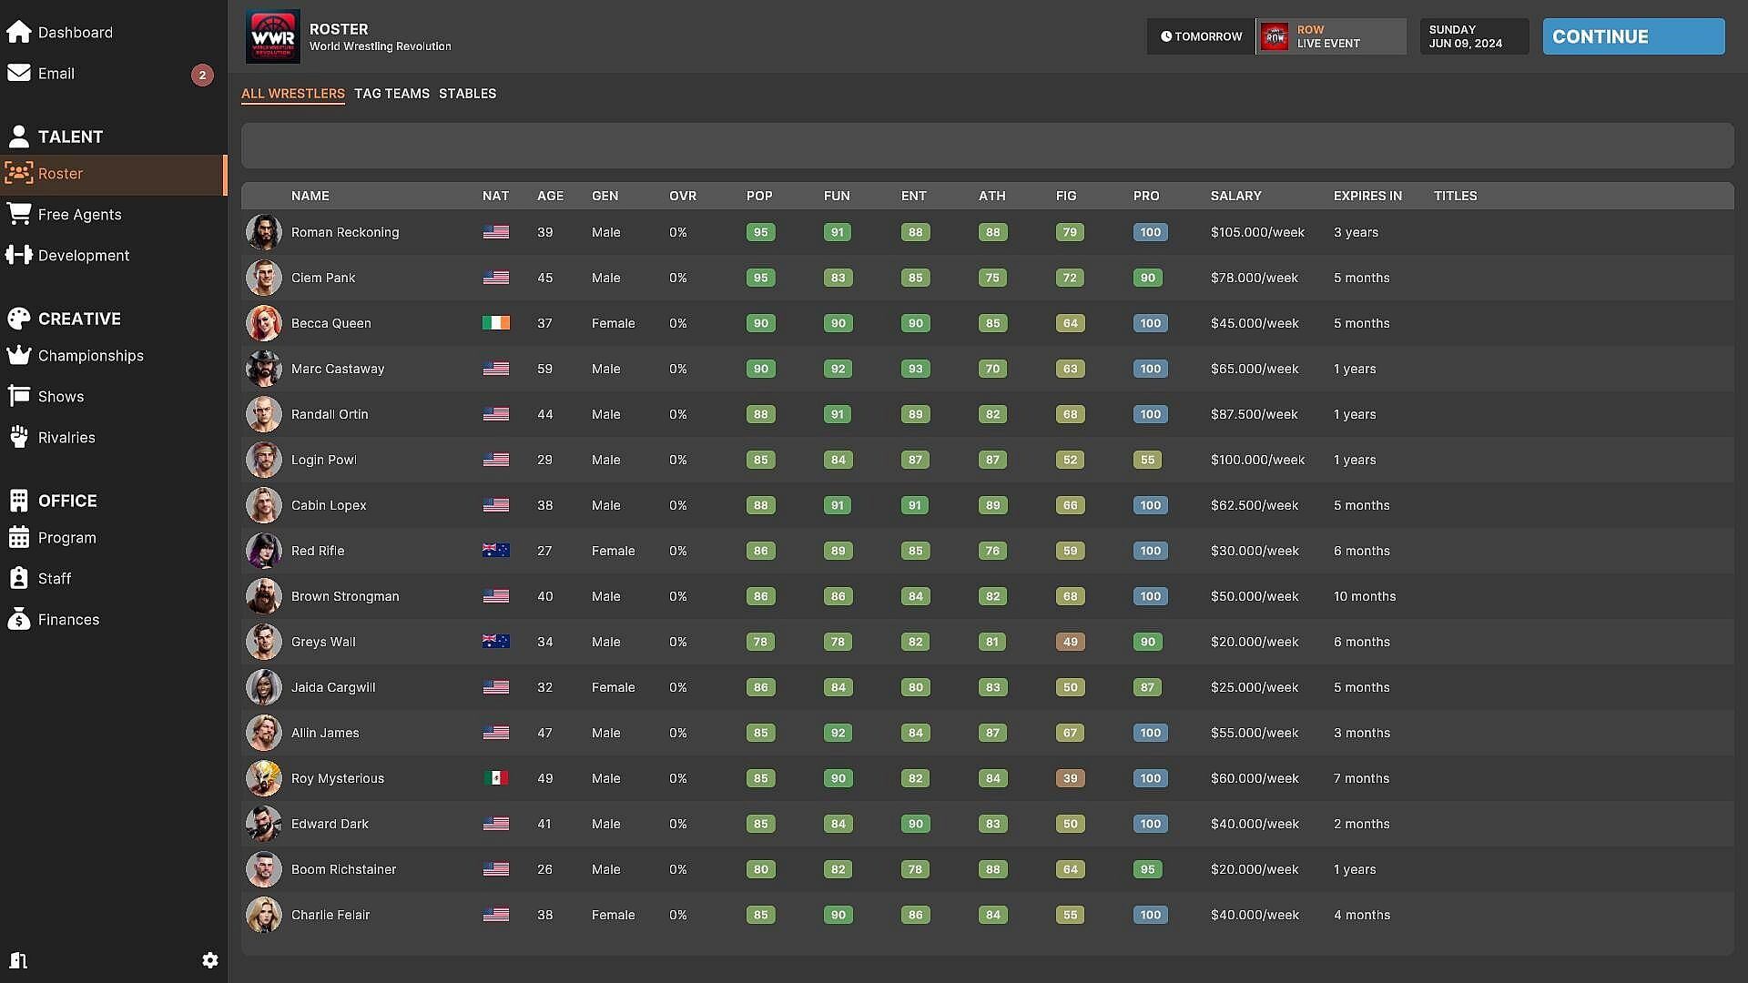Open the settings gear icon
This screenshot has height=983, width=1748.
209,960
